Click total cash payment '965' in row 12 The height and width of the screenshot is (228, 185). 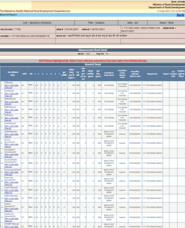99,181
